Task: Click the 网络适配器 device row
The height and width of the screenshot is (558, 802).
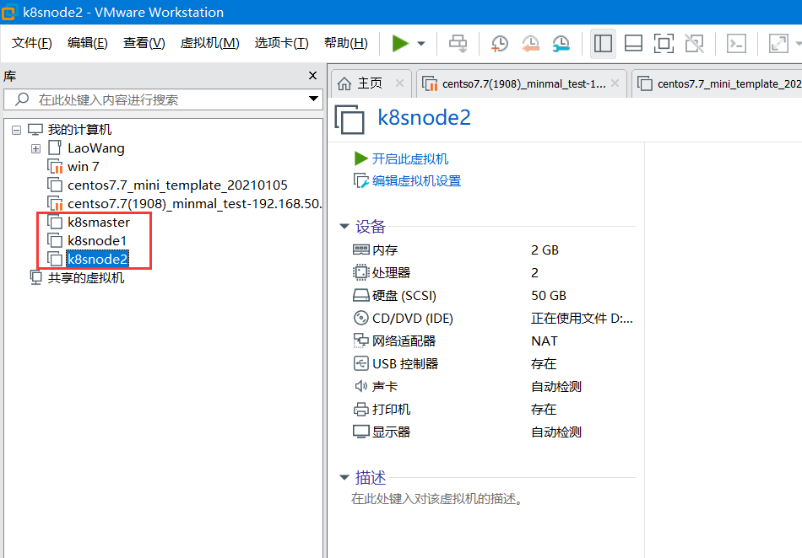Action: pos(492,341)
